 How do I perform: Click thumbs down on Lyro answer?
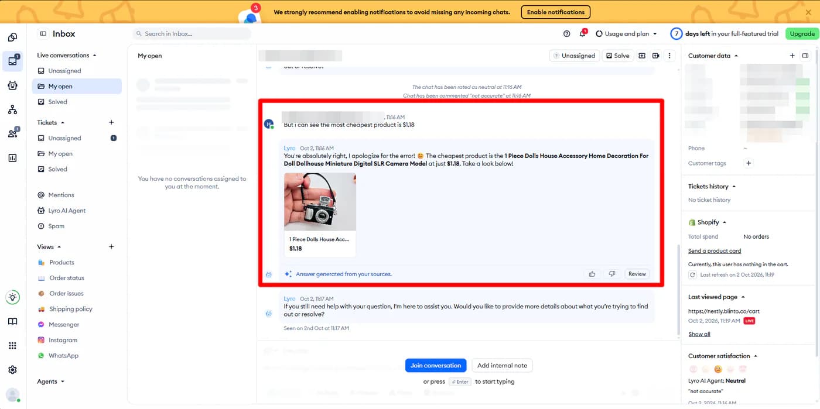tap(612, 274)
